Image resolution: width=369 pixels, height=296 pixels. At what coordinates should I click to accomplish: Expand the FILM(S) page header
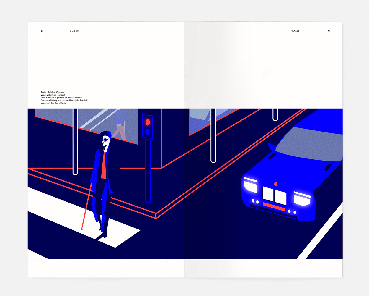(295, 30)
